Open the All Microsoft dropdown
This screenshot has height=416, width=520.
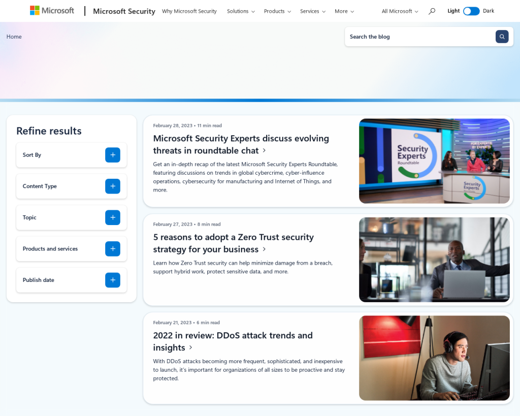click(x=400, y=11)
